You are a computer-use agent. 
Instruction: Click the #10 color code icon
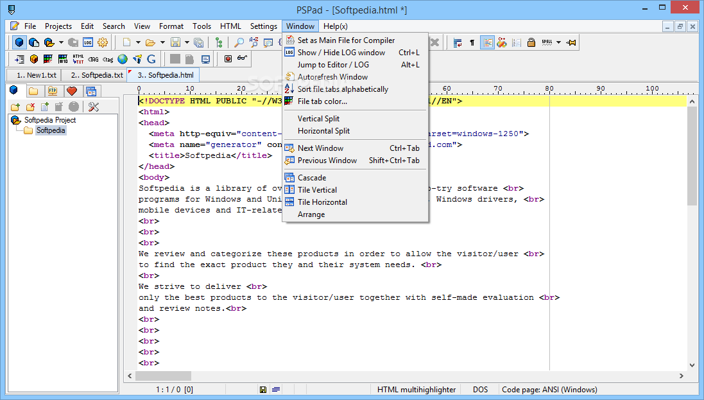(63, 59)
